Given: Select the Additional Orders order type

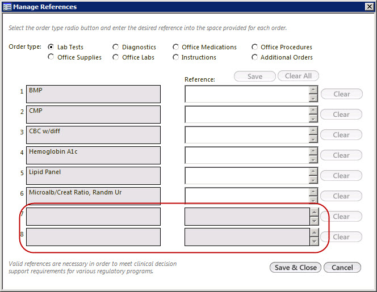Looking at the screenshot, I should tap(254, 57).
